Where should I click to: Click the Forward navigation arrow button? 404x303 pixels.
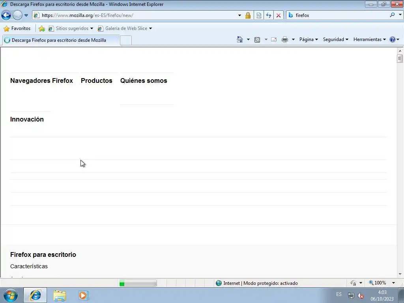17,15
